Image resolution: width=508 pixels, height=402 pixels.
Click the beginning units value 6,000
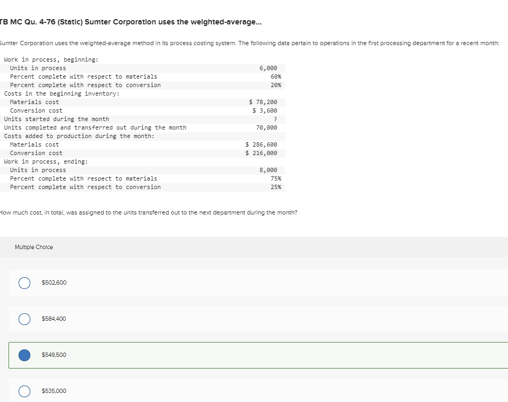(268, 68)
